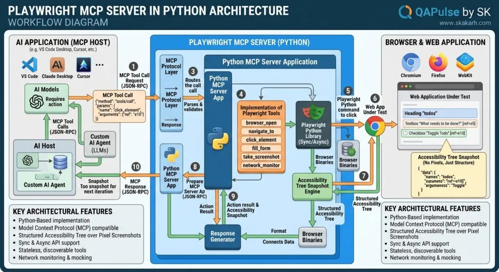Image resolution: width=499 pixels, height=272 pixels.
Task: Click the WORKFLOW DIAGRAM subtitle
Action: 58,22
